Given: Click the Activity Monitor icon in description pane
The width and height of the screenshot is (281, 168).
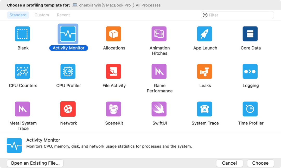Looking at the screenshot, I should point(14,145).
